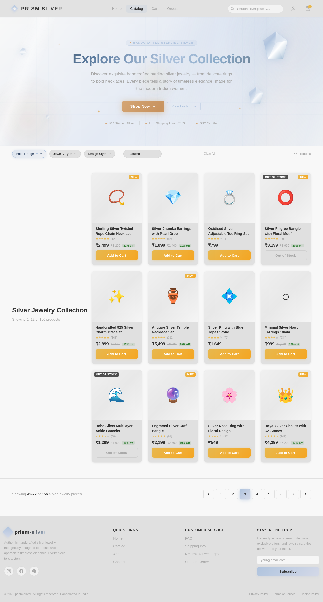The width and height of the screenshot is (323, 602).
Task: Open the Royal Silver Choker product image
Action: pyautogui.click(x=286, y=395)
